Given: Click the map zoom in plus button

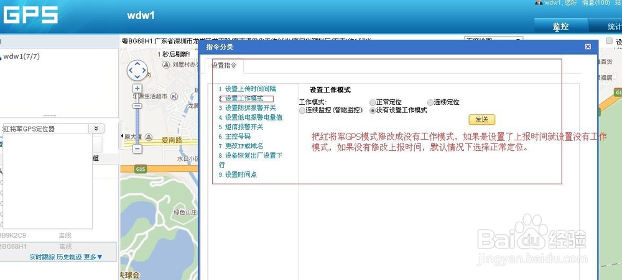Looking at the screenshot, I should pos(137,88).
